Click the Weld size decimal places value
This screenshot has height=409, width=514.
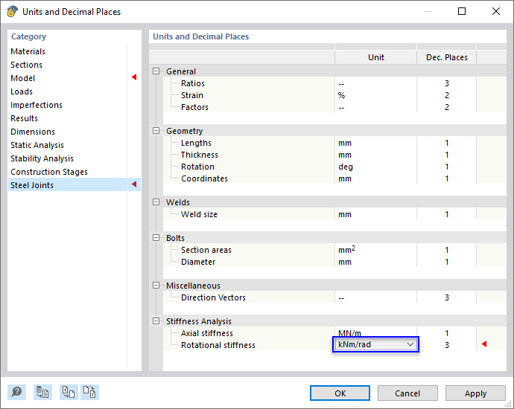coord(446,214)
